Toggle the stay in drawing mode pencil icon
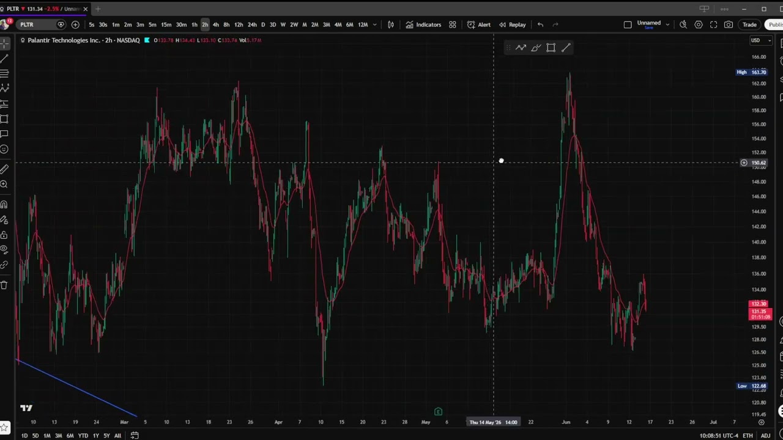Screen dimensions: 783x440 pos(4,220)
